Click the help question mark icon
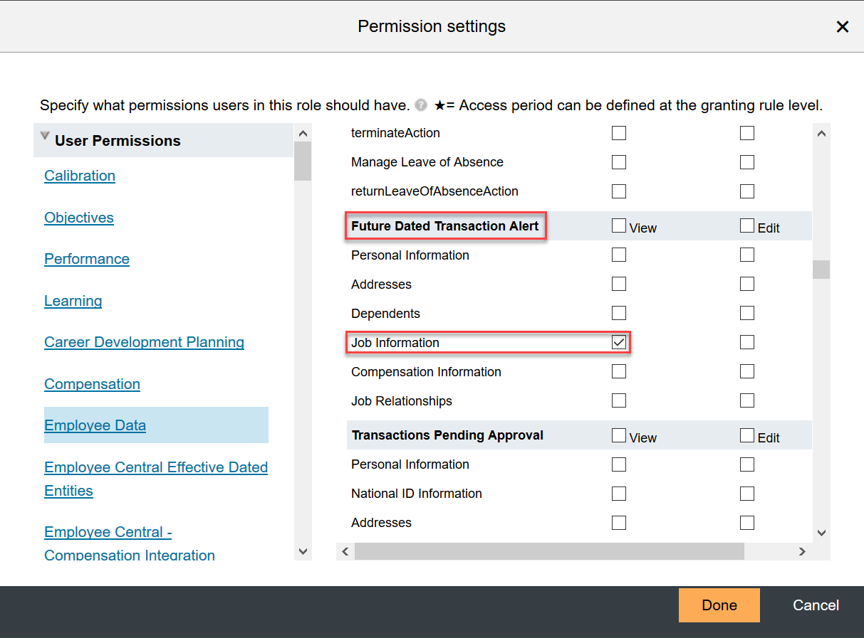The width and height of the screenshot is (864, 638). point(421,106)
